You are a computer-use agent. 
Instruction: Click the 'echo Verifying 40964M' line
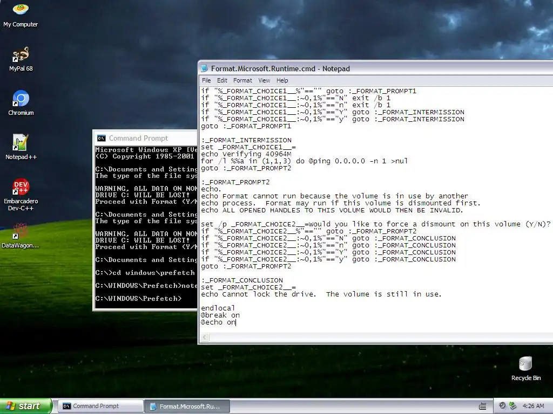coord(246,154)
